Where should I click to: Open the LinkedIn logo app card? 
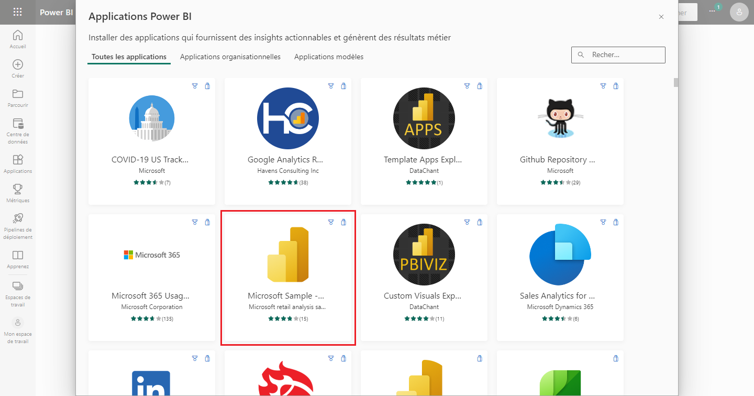point(151,383)
